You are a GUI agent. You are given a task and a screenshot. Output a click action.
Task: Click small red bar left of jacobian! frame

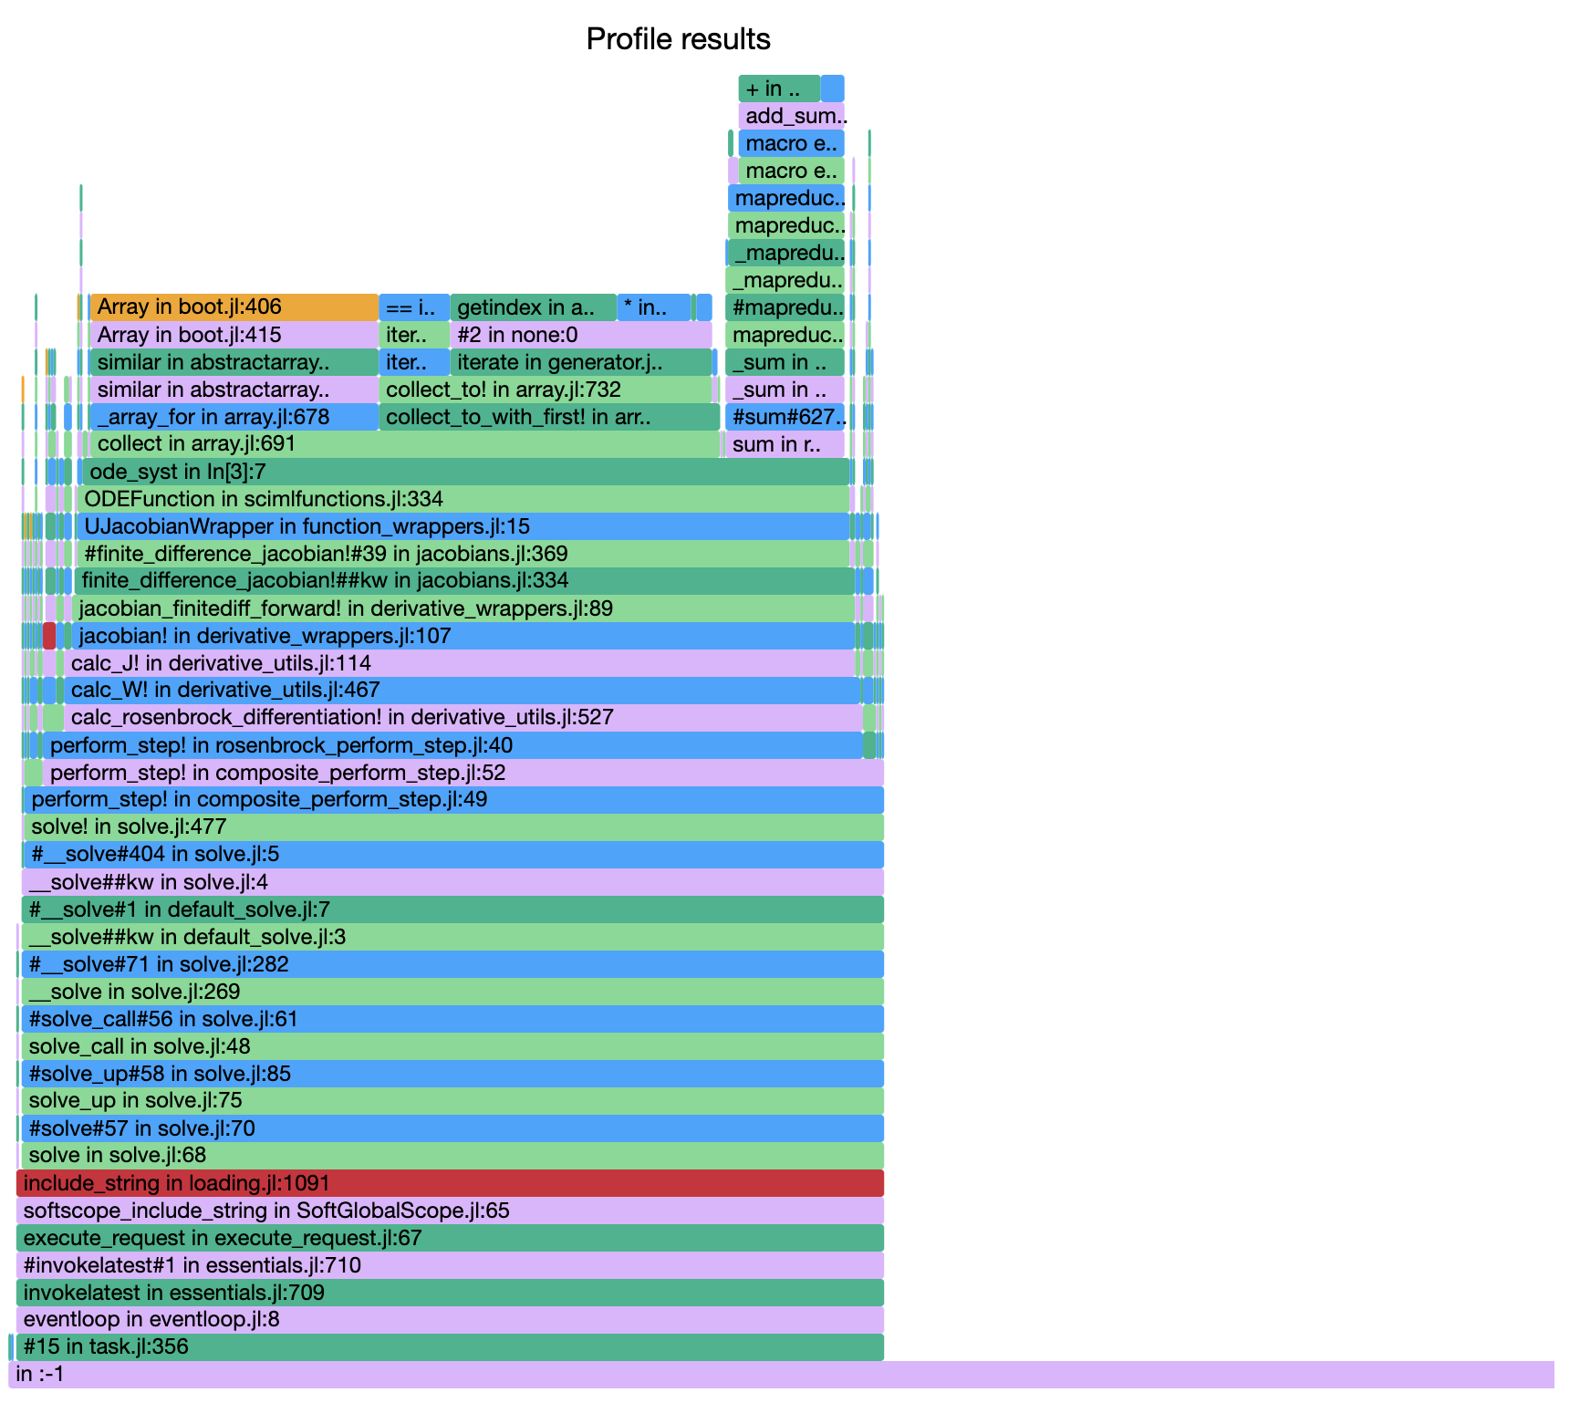[49, 636]
